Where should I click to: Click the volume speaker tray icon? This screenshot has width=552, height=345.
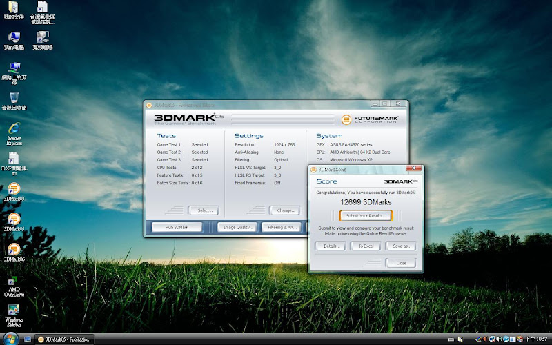pyautogui.click(x=499, y=339)
